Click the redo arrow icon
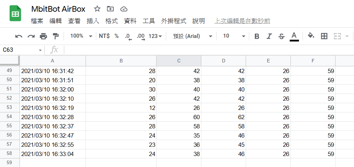The height and width of the screenshot is (167, 354). [x=31, y=36]
